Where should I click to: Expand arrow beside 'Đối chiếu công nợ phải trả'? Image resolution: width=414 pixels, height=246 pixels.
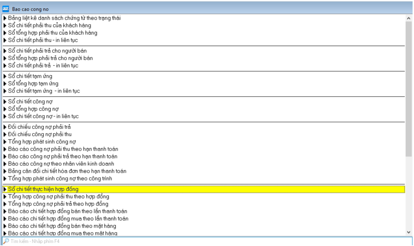click(5, 127)
